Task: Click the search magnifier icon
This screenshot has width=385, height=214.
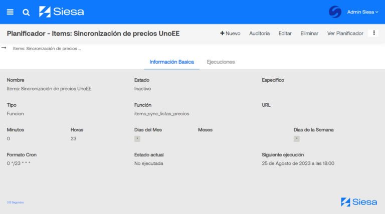Action: click(x=26, y=12)
